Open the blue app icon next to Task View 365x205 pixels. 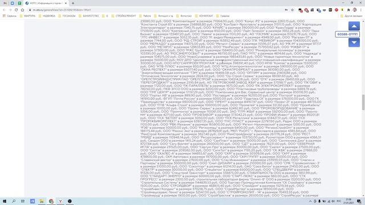point(33,201)
